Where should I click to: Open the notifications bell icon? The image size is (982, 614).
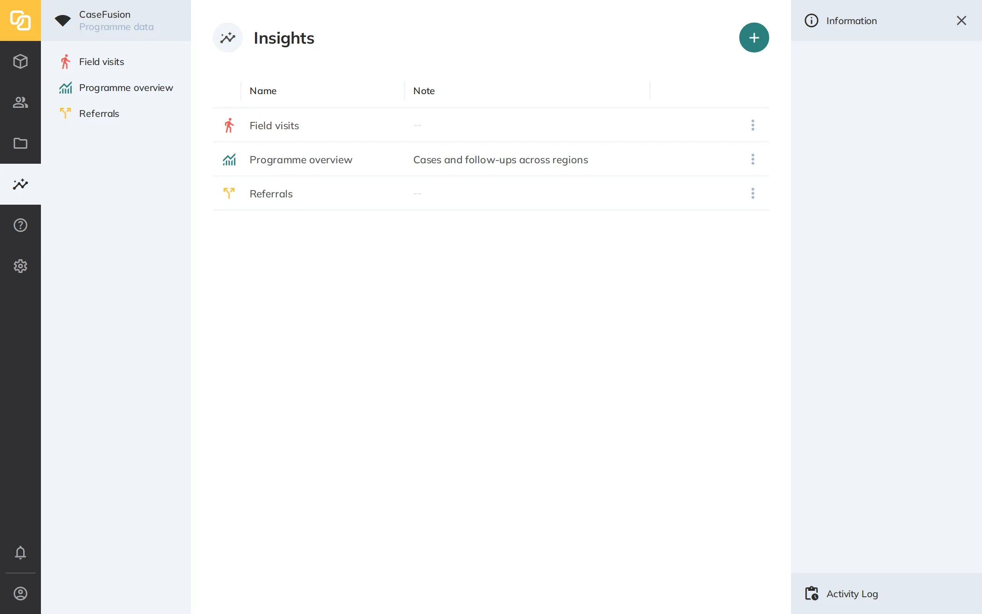(20, 553)
